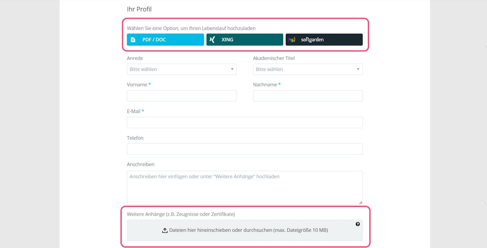Screen dimensions: 487x248
Task: Click into the Telefon field
Action: click(245, 149)
